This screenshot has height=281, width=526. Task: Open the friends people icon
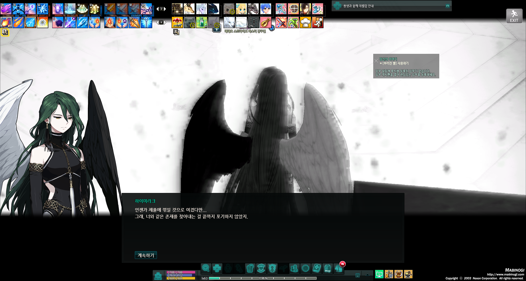[294, 268]
